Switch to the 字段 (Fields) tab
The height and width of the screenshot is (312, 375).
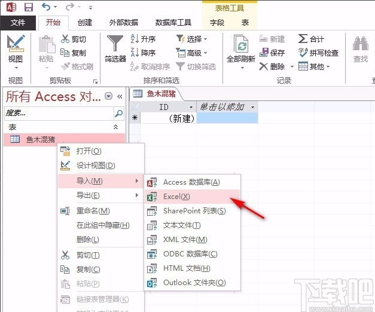(217, 23)
